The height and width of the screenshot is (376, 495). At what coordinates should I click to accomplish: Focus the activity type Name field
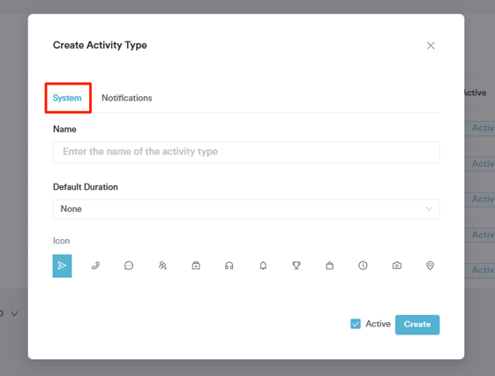pos(246,152)
